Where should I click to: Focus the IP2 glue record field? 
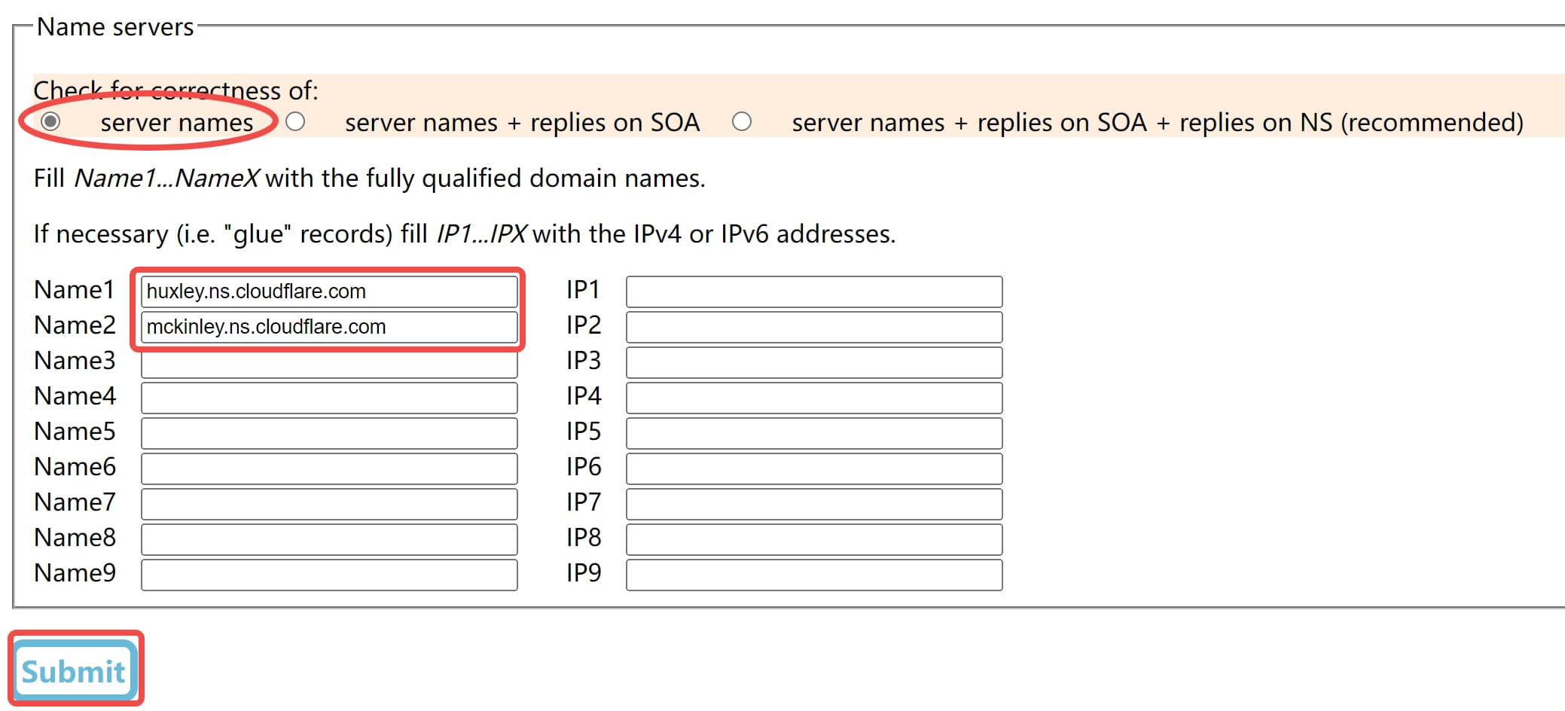813,327
